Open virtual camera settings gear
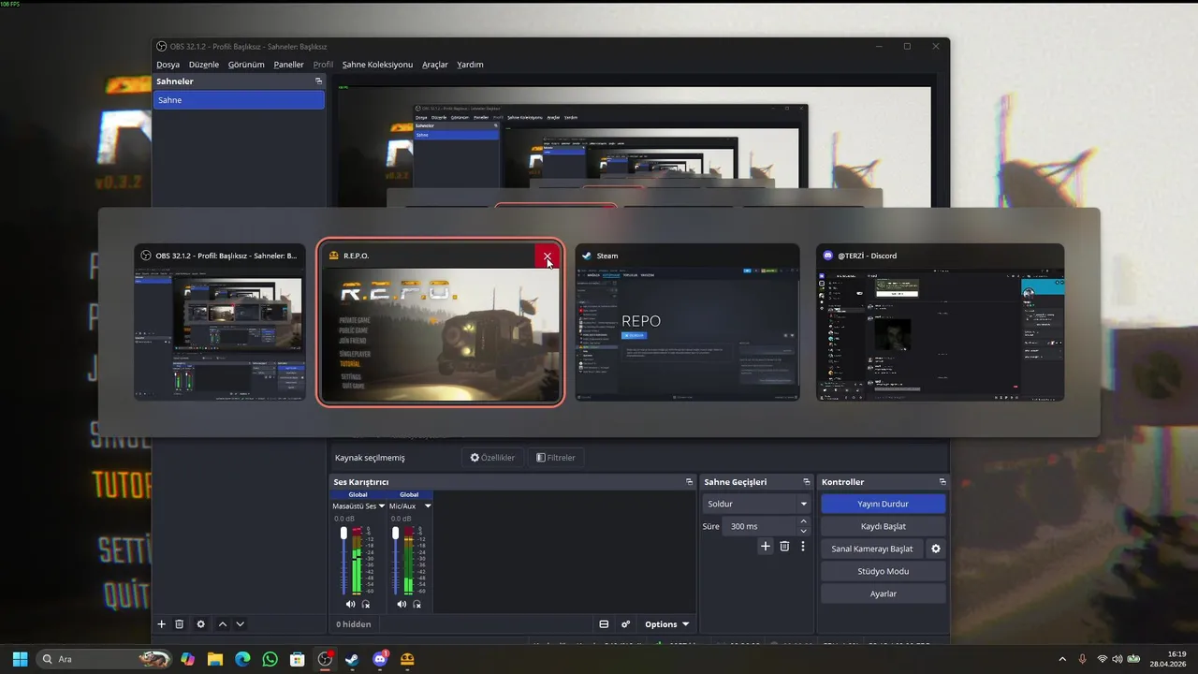 (x=935, y=549)
